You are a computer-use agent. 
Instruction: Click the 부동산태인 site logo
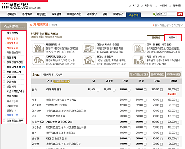pyautogui.click(x=15, y=6)
